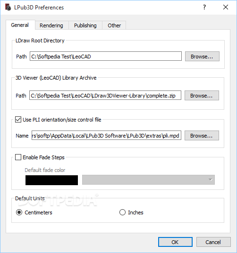Click the question mark help button

204,7
